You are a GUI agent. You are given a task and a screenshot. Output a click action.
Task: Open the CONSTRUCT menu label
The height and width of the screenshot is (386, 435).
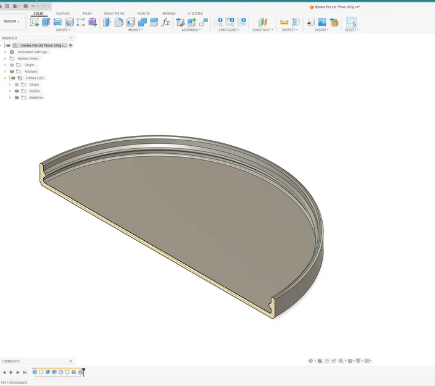pos(263,30)
